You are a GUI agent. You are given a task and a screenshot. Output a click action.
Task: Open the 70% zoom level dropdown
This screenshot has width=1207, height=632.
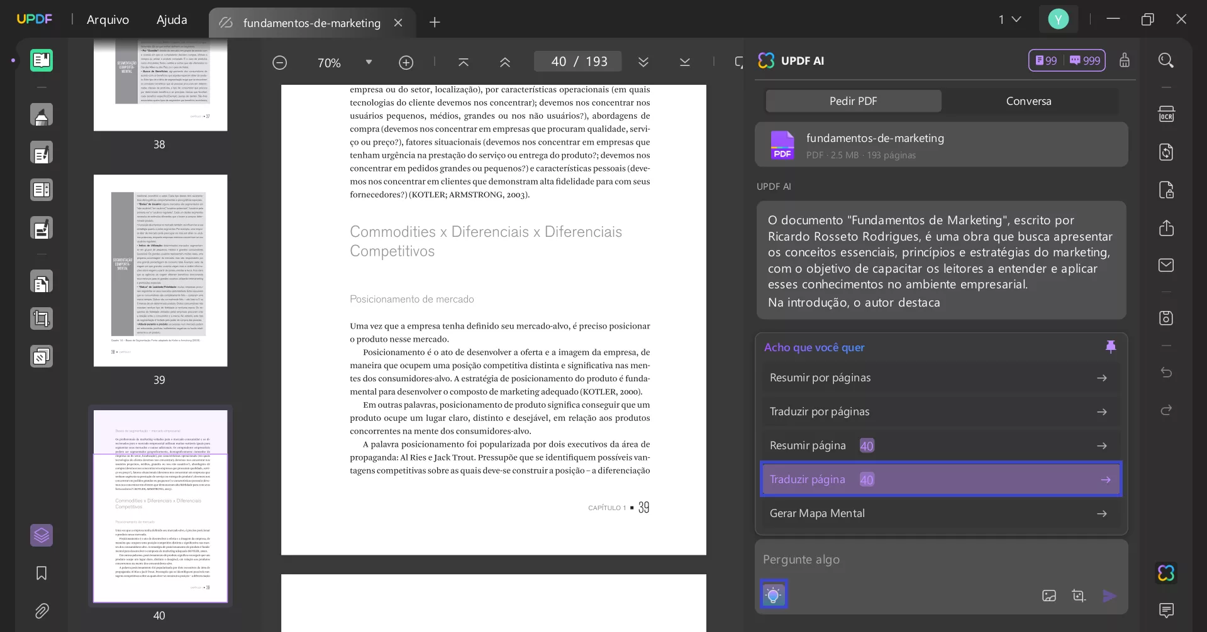click(x=369, y=62)
